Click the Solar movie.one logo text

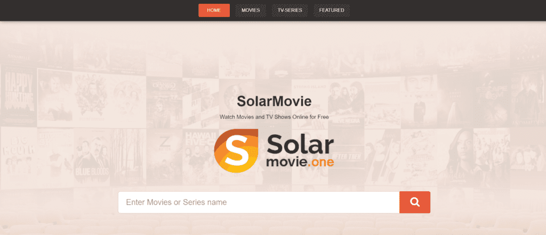300,151
